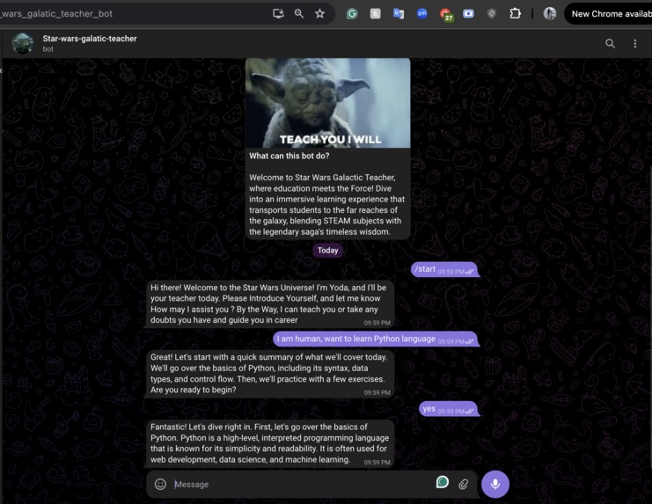Open the Chrome extensions puzzle icon
652x504 pixels.
click(x=515, y=14)
